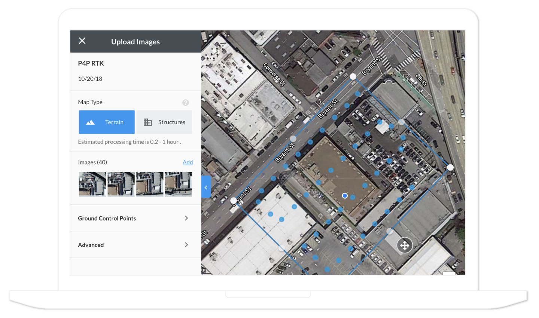Collapse the side panel with arrow tab
Viewport: 539px width, 318px height.
206,187
